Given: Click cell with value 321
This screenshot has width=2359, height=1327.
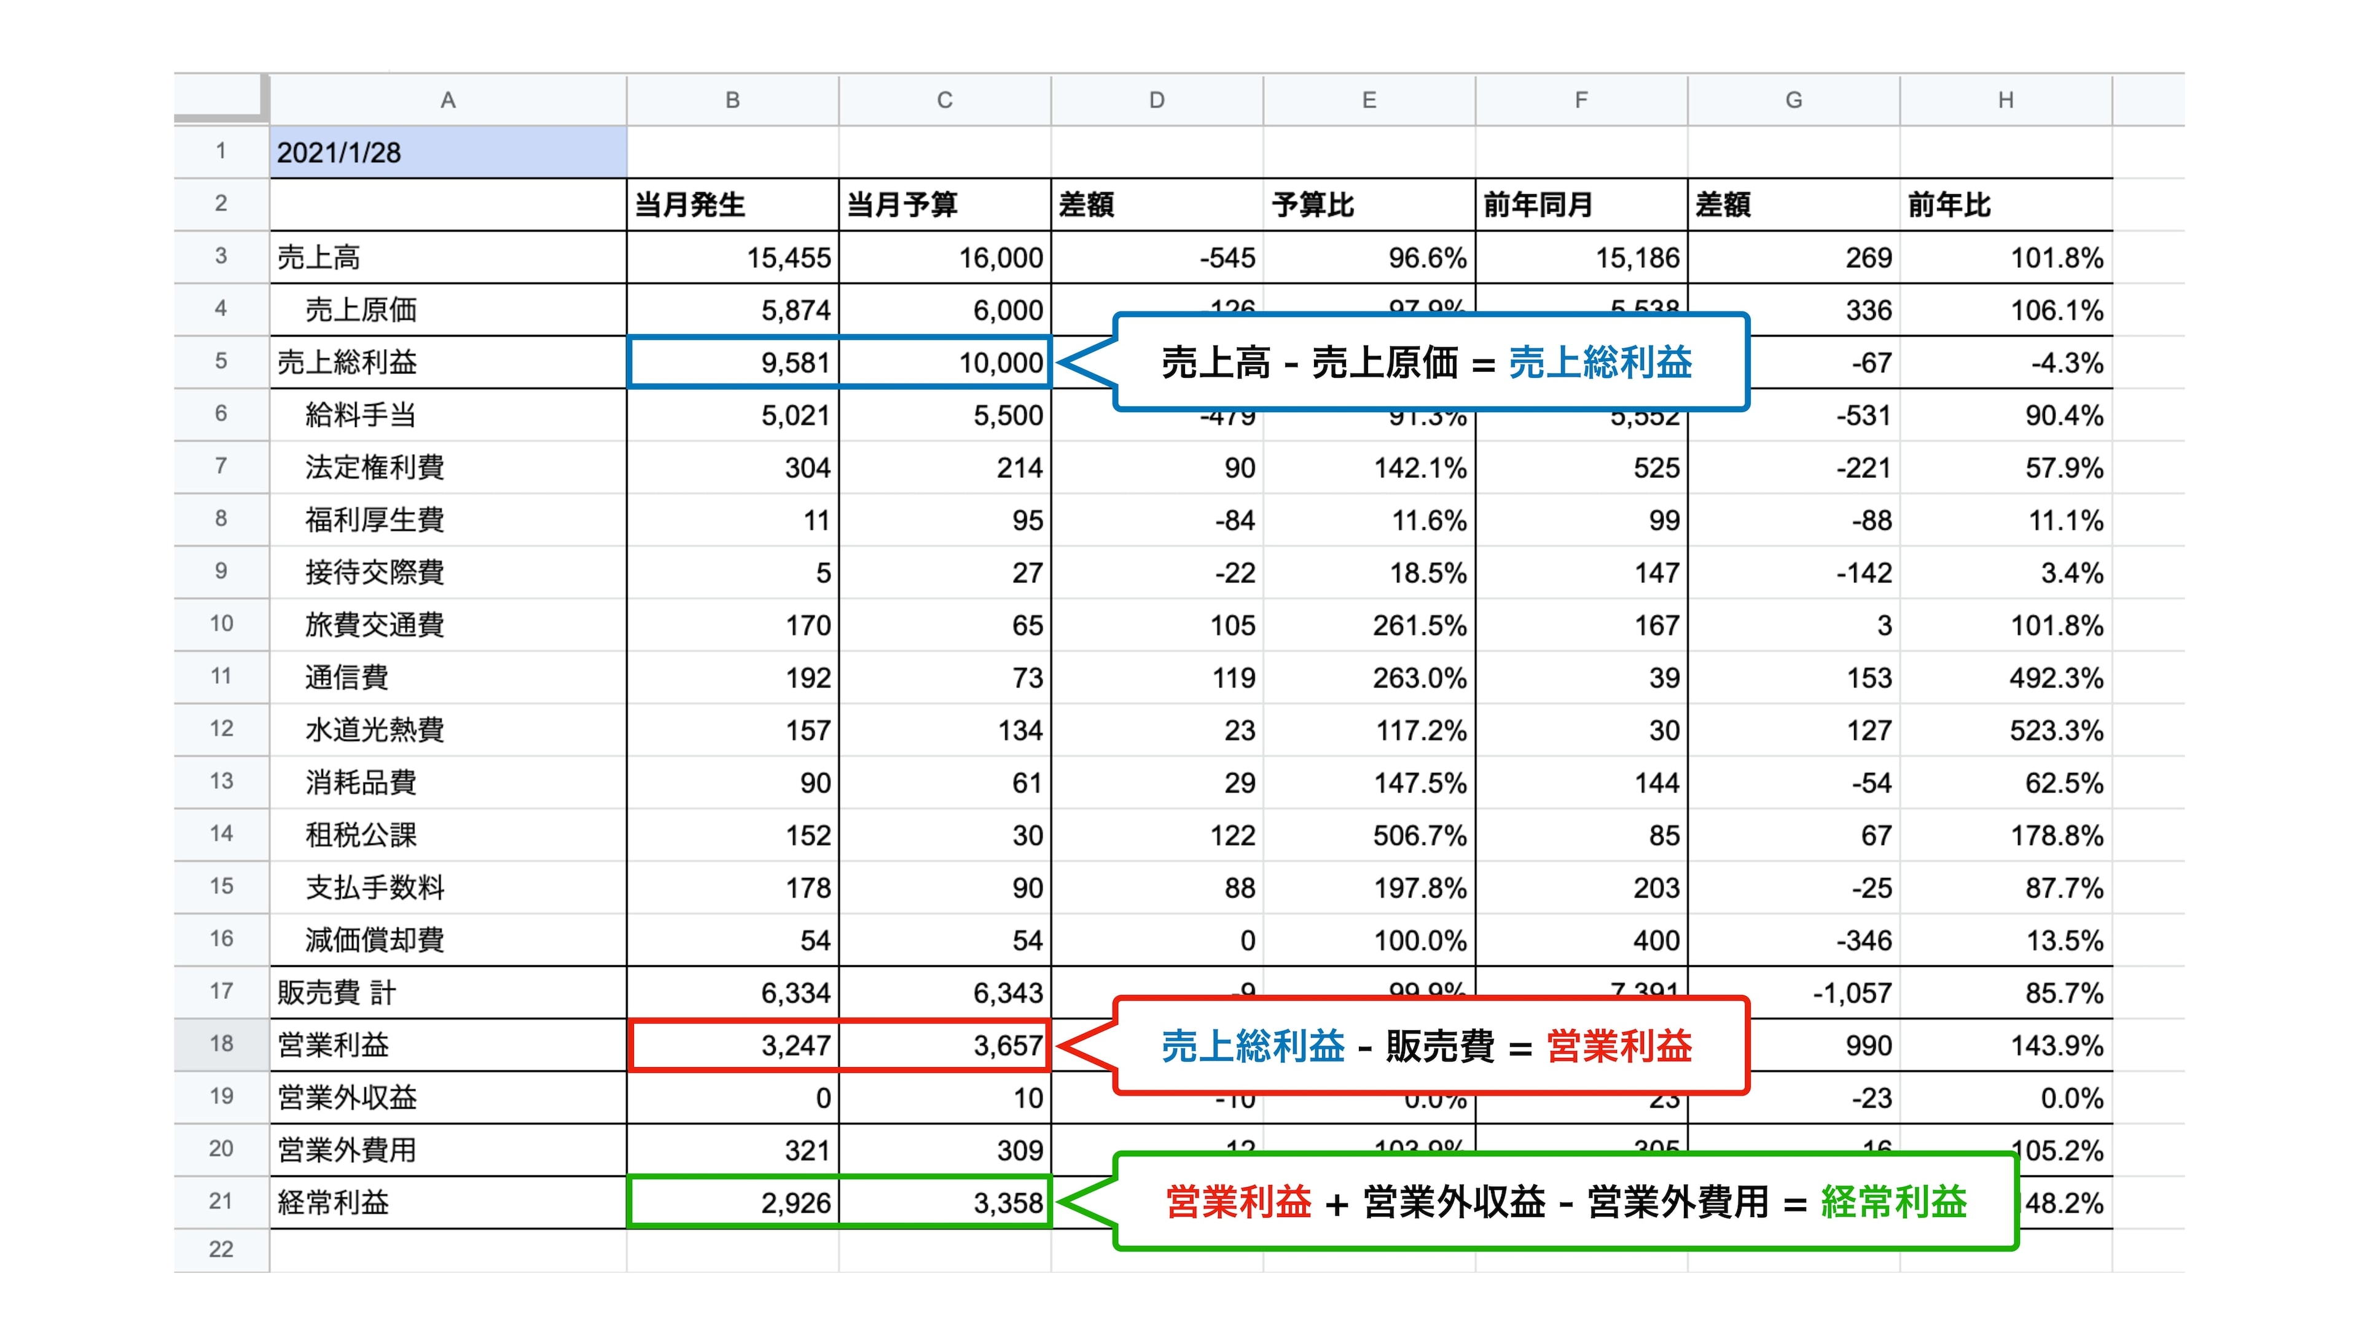Looking at the screenshot, I should [733, 1149].
